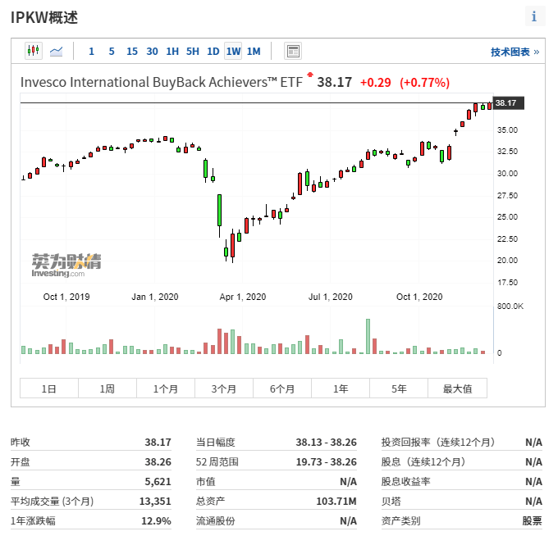The width and height of the screenshot is (558, 545).
Task: Click the 800.0K volume axis label
Action: pos(510,306)
